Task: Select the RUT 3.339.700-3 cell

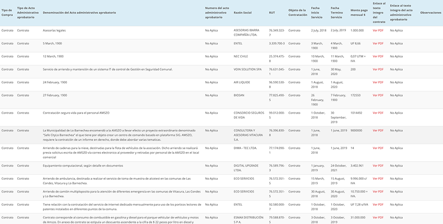Action: click(277, 43)
